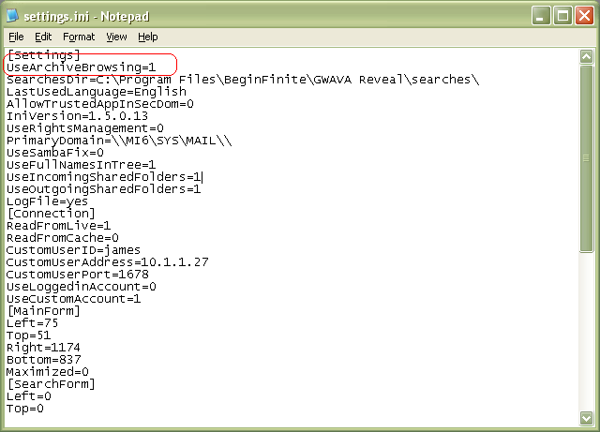The image size is (600, 432).
Task: Click the UseLoggedinAccount=0 line
Action: pyautogui.click(x=82, y=287)
